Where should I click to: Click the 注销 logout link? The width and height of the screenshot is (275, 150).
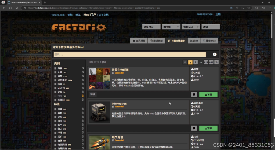coord(218,14)
